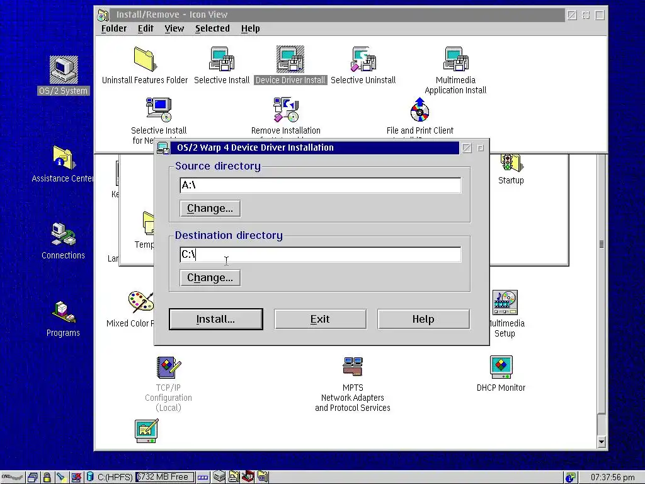Click the C:(HPFS) drive label in WarpCenter
This screenshot has width=645, height=484.
click(115, 478)
